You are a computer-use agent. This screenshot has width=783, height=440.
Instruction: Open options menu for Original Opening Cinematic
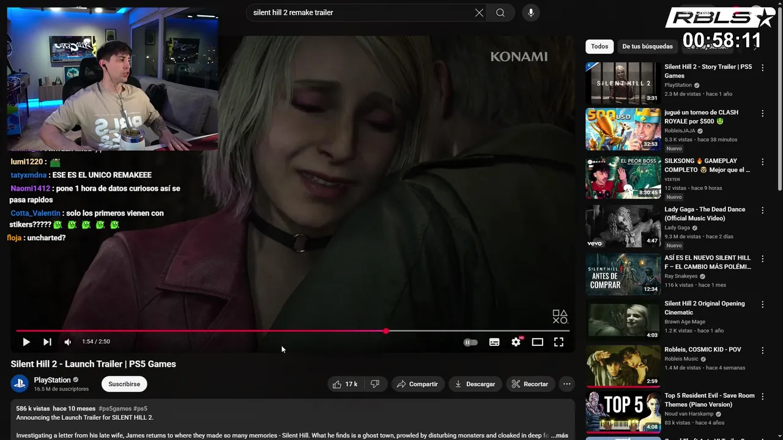pyautogui.click(x=762, y=304)
